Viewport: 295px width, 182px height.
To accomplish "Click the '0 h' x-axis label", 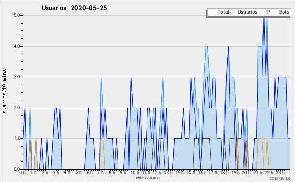I will pos(23,173).
